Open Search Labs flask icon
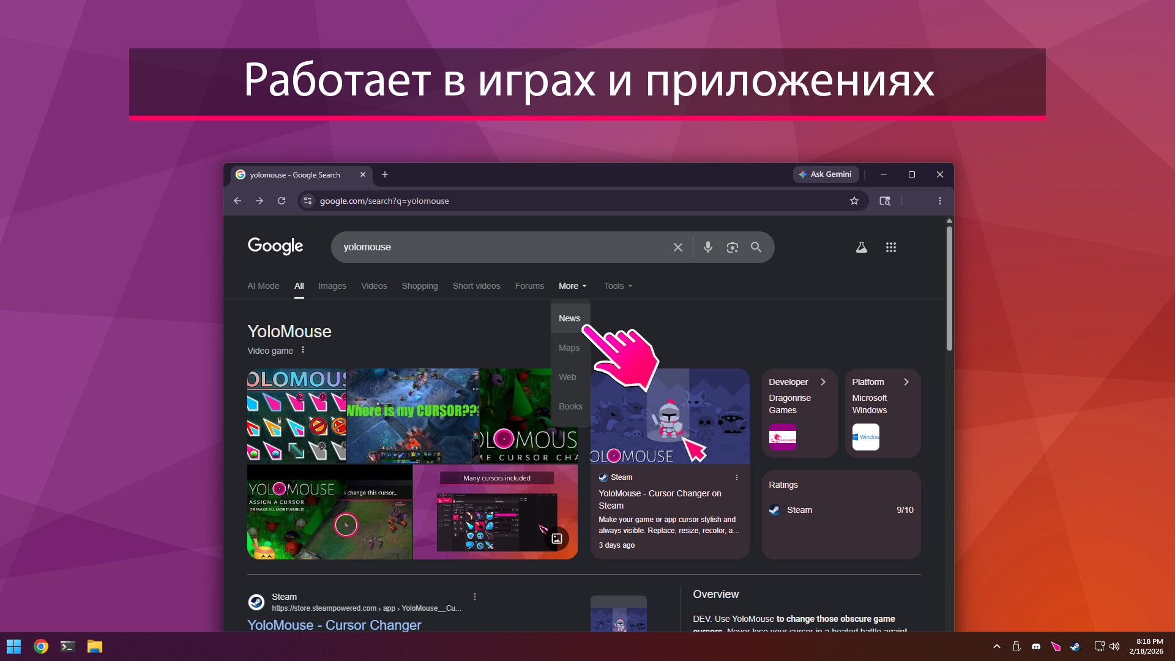 (x=862, y=247)
